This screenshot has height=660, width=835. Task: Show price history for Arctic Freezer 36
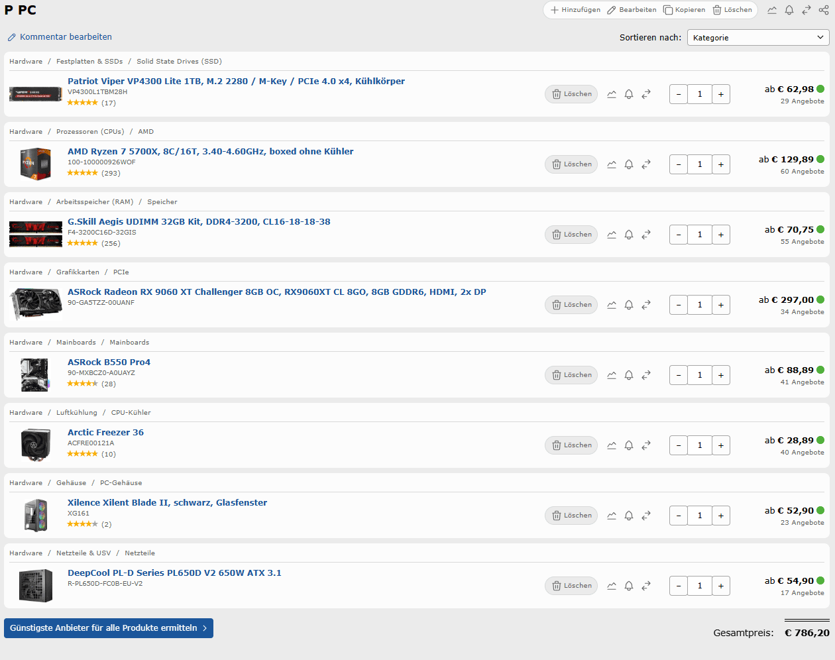[612, 445]
